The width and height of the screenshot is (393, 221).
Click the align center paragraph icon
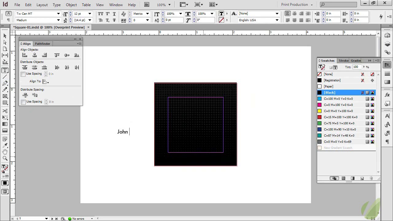point(294,14)
